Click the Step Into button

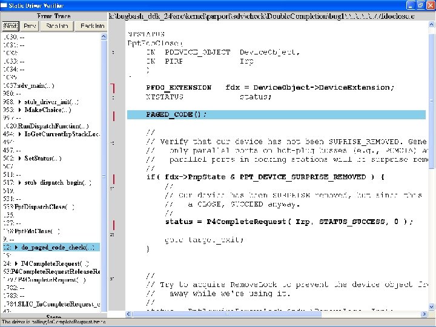[58, 26]
